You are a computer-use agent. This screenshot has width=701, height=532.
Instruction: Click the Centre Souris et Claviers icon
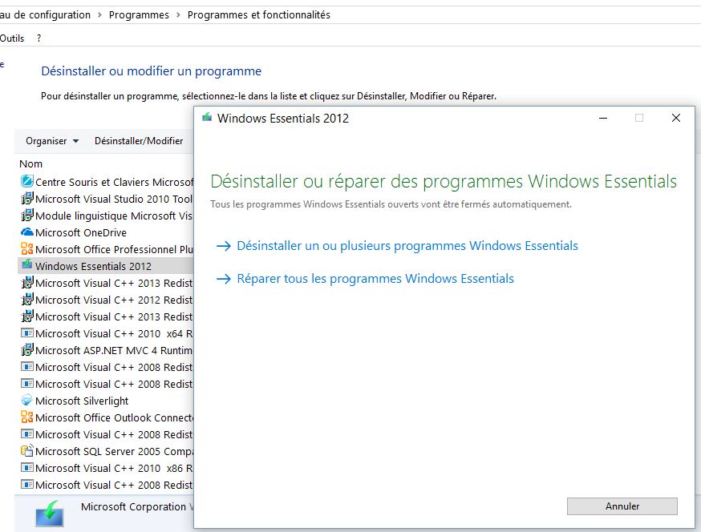[x=26, y=181]
